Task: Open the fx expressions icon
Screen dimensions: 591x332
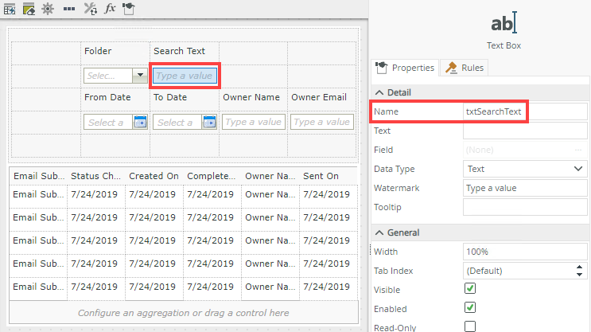Action: click(110, 9)
